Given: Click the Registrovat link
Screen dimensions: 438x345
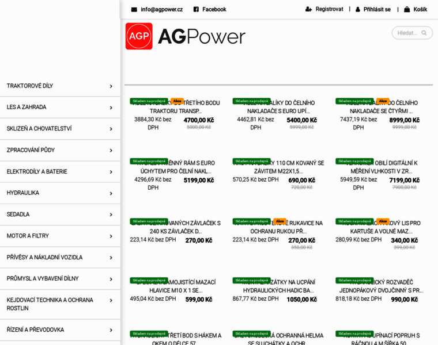Looking at the screenshot, I should (x=329, y=9).
